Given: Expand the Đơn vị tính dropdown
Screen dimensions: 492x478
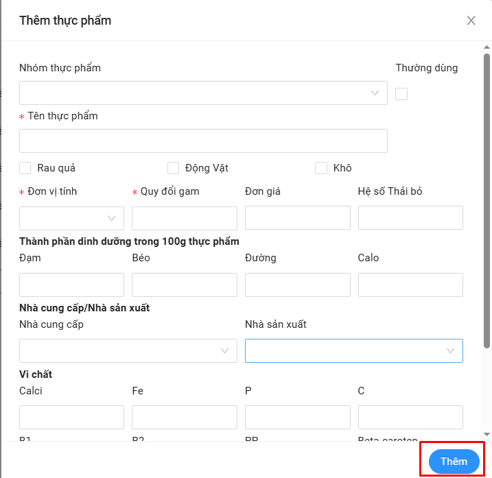Looking at the screenshot, I should click(x=71, y=218).
